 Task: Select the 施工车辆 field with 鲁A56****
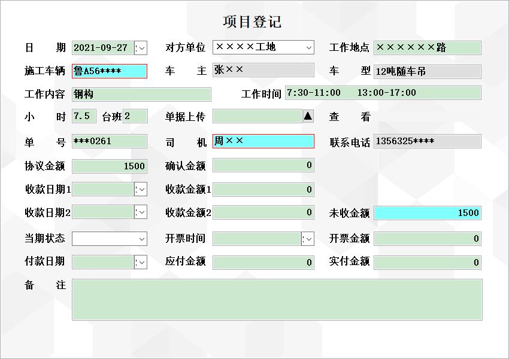110,71
